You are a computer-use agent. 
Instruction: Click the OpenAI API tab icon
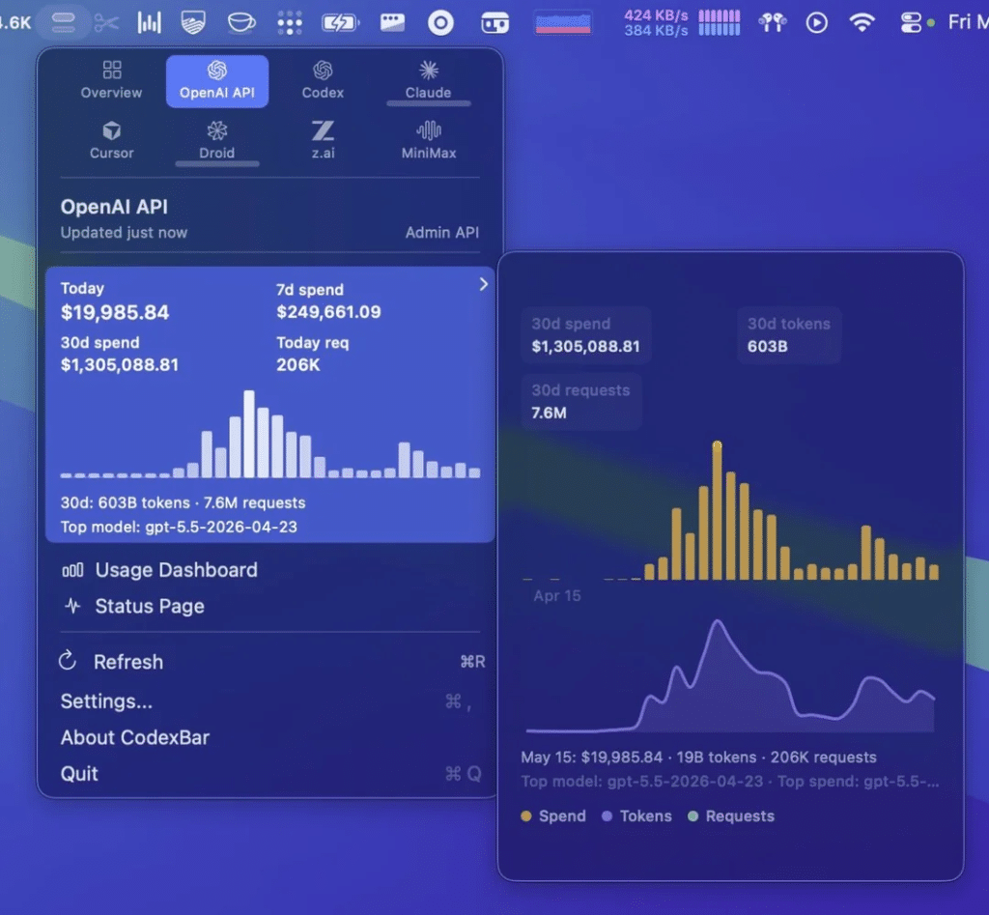[x=217, y=70]
